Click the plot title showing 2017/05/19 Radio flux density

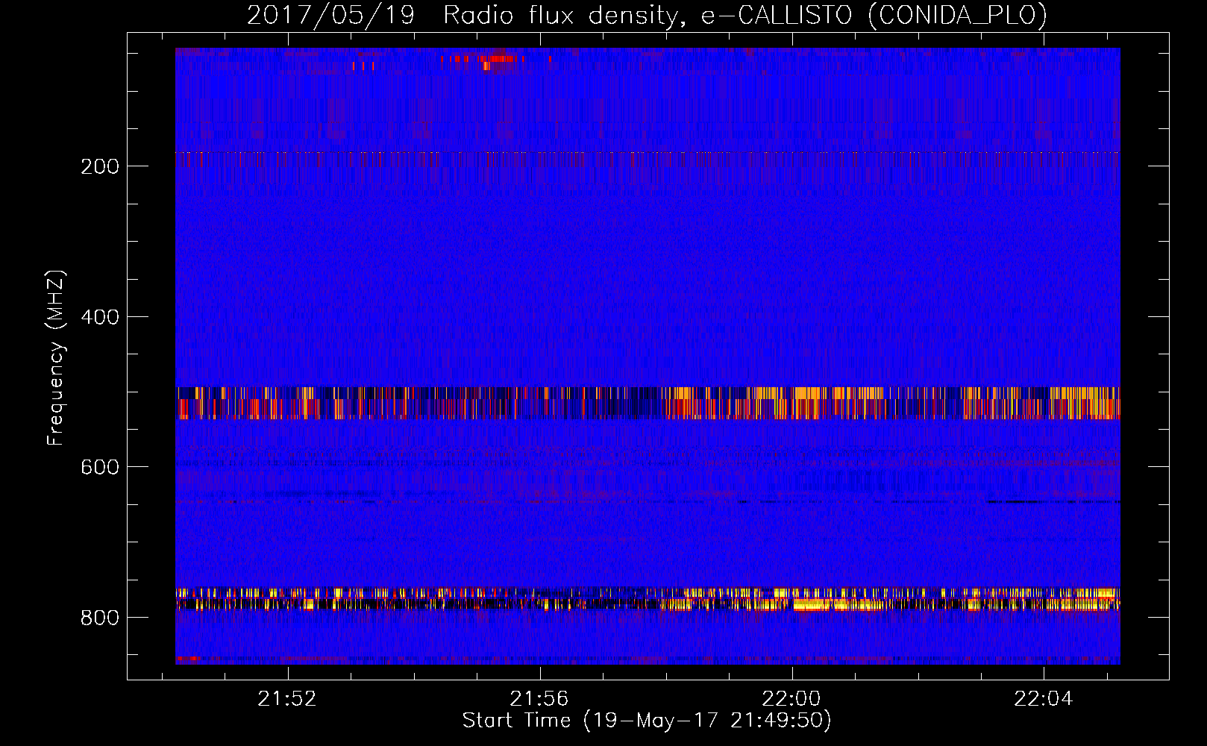(647, 15)
